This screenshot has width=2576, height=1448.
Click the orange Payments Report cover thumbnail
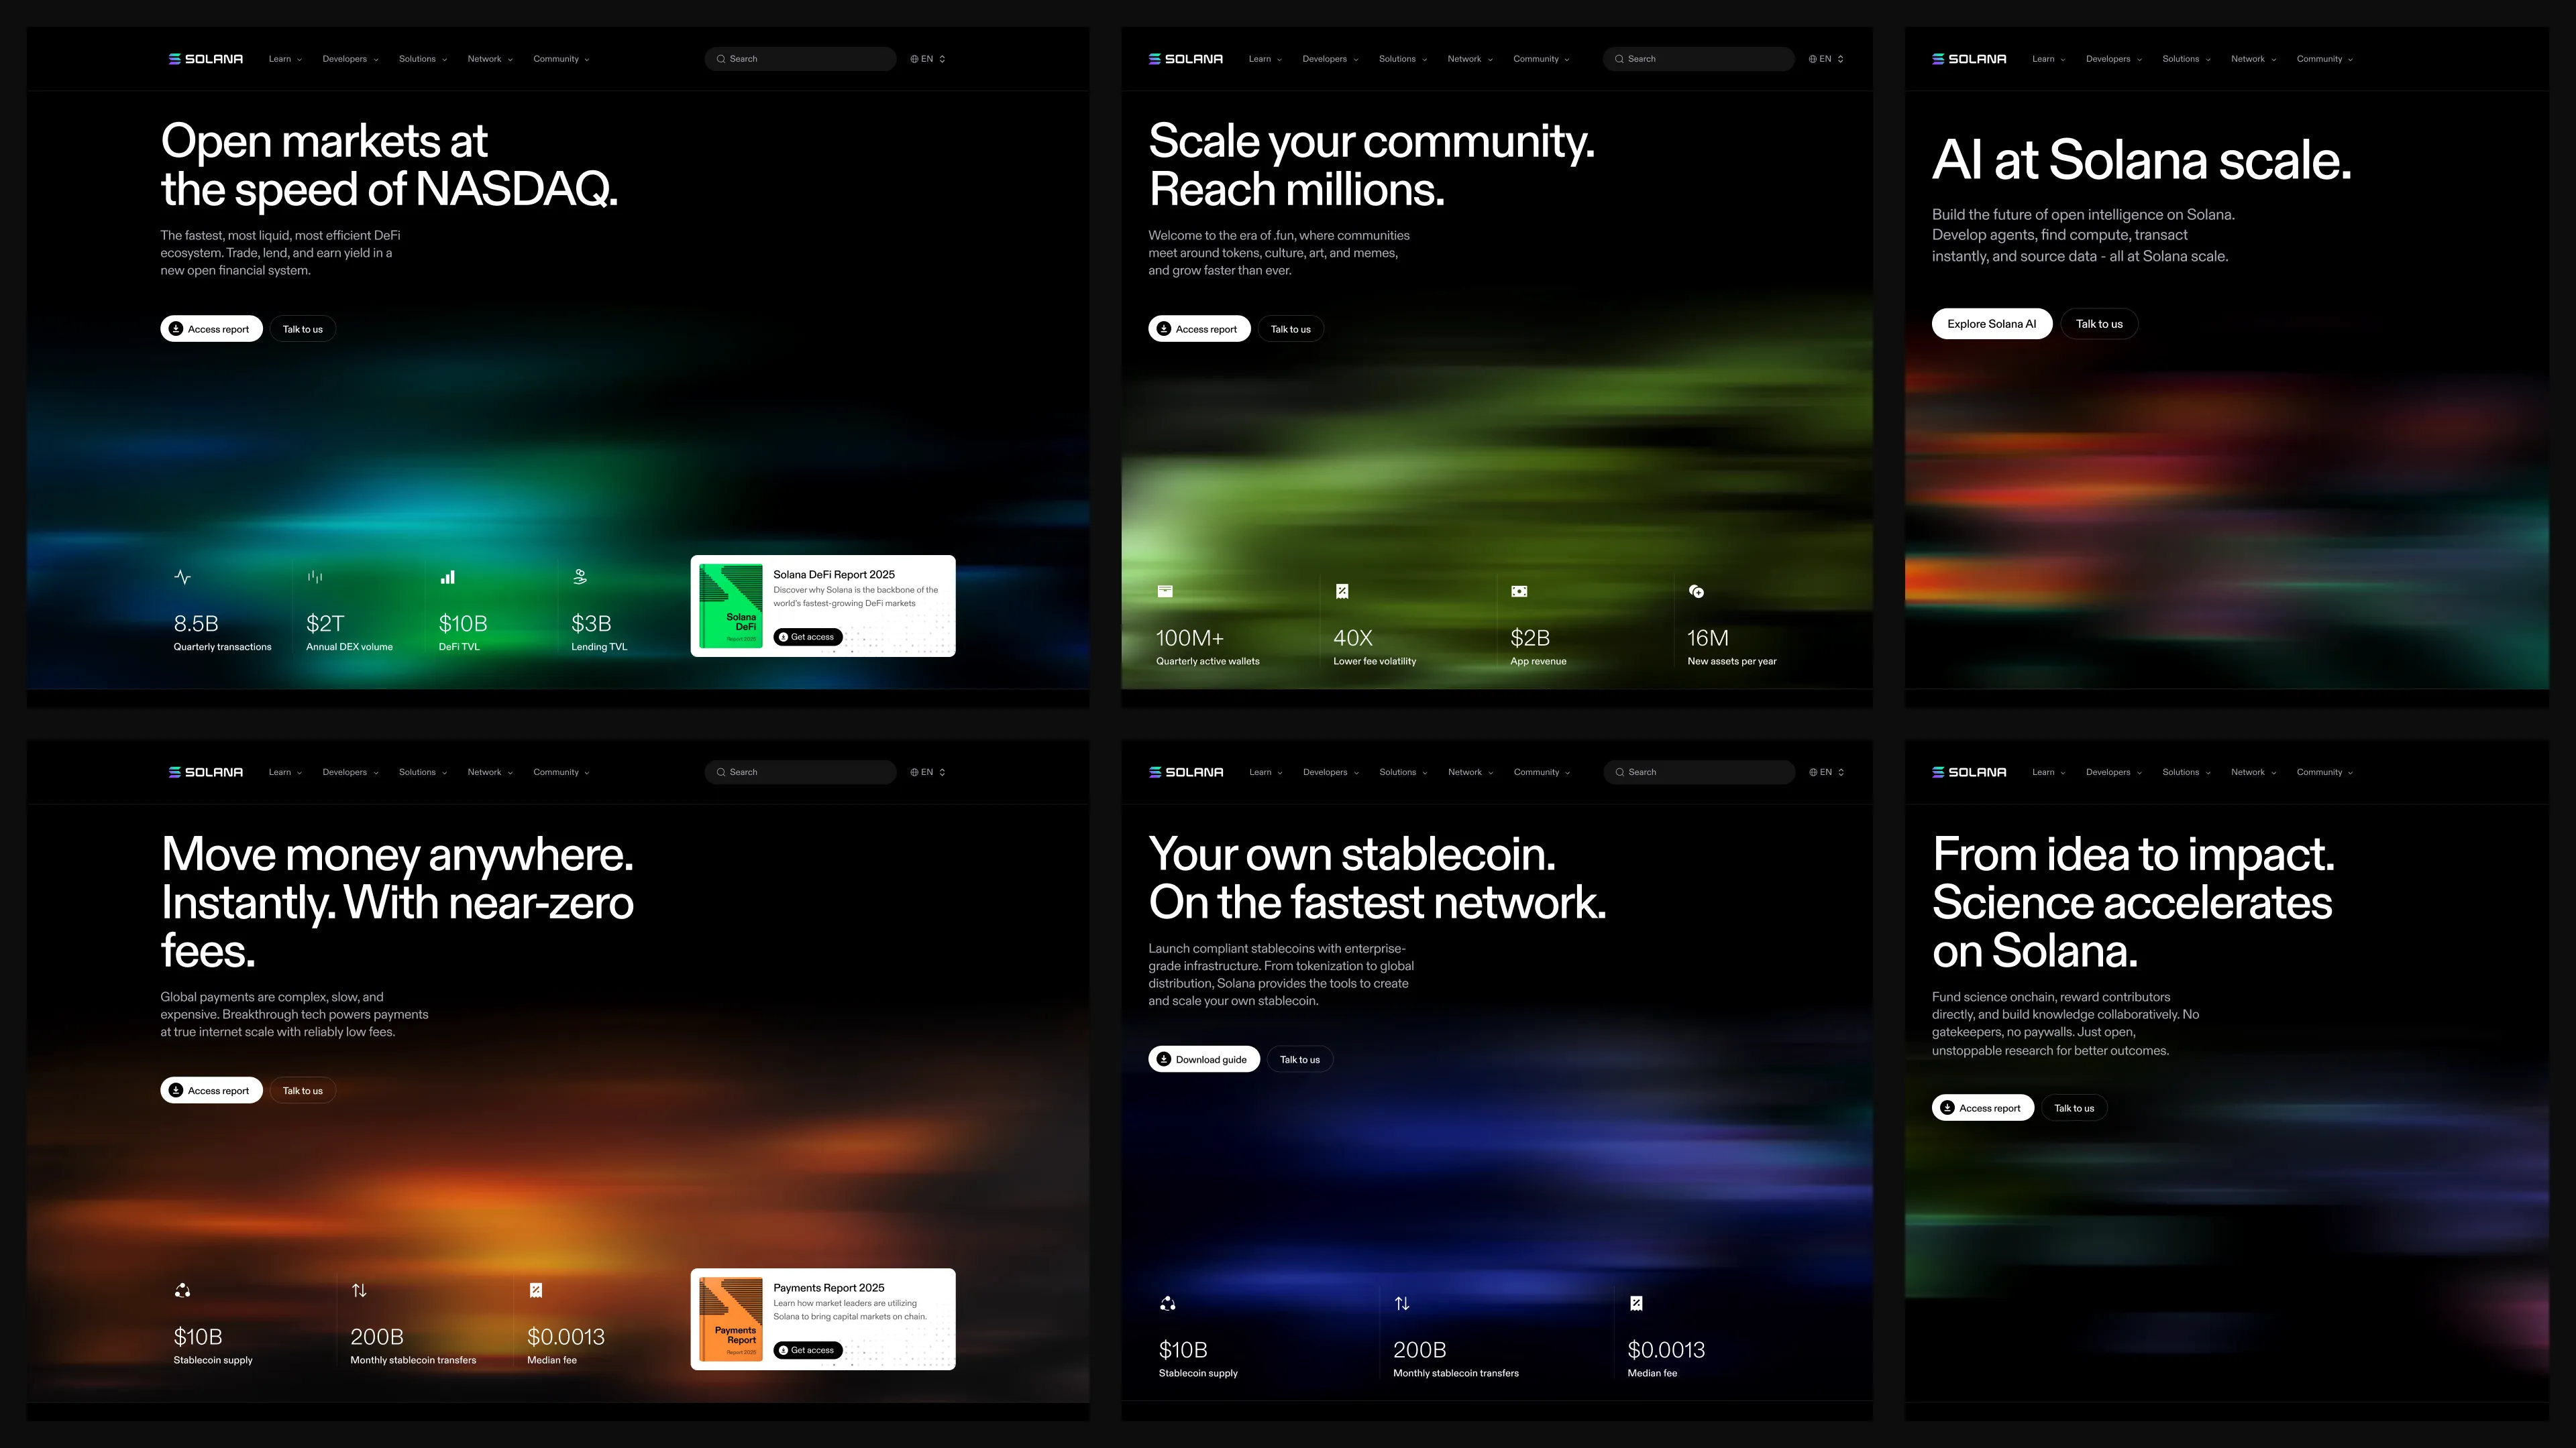[x=731, y=1319]
